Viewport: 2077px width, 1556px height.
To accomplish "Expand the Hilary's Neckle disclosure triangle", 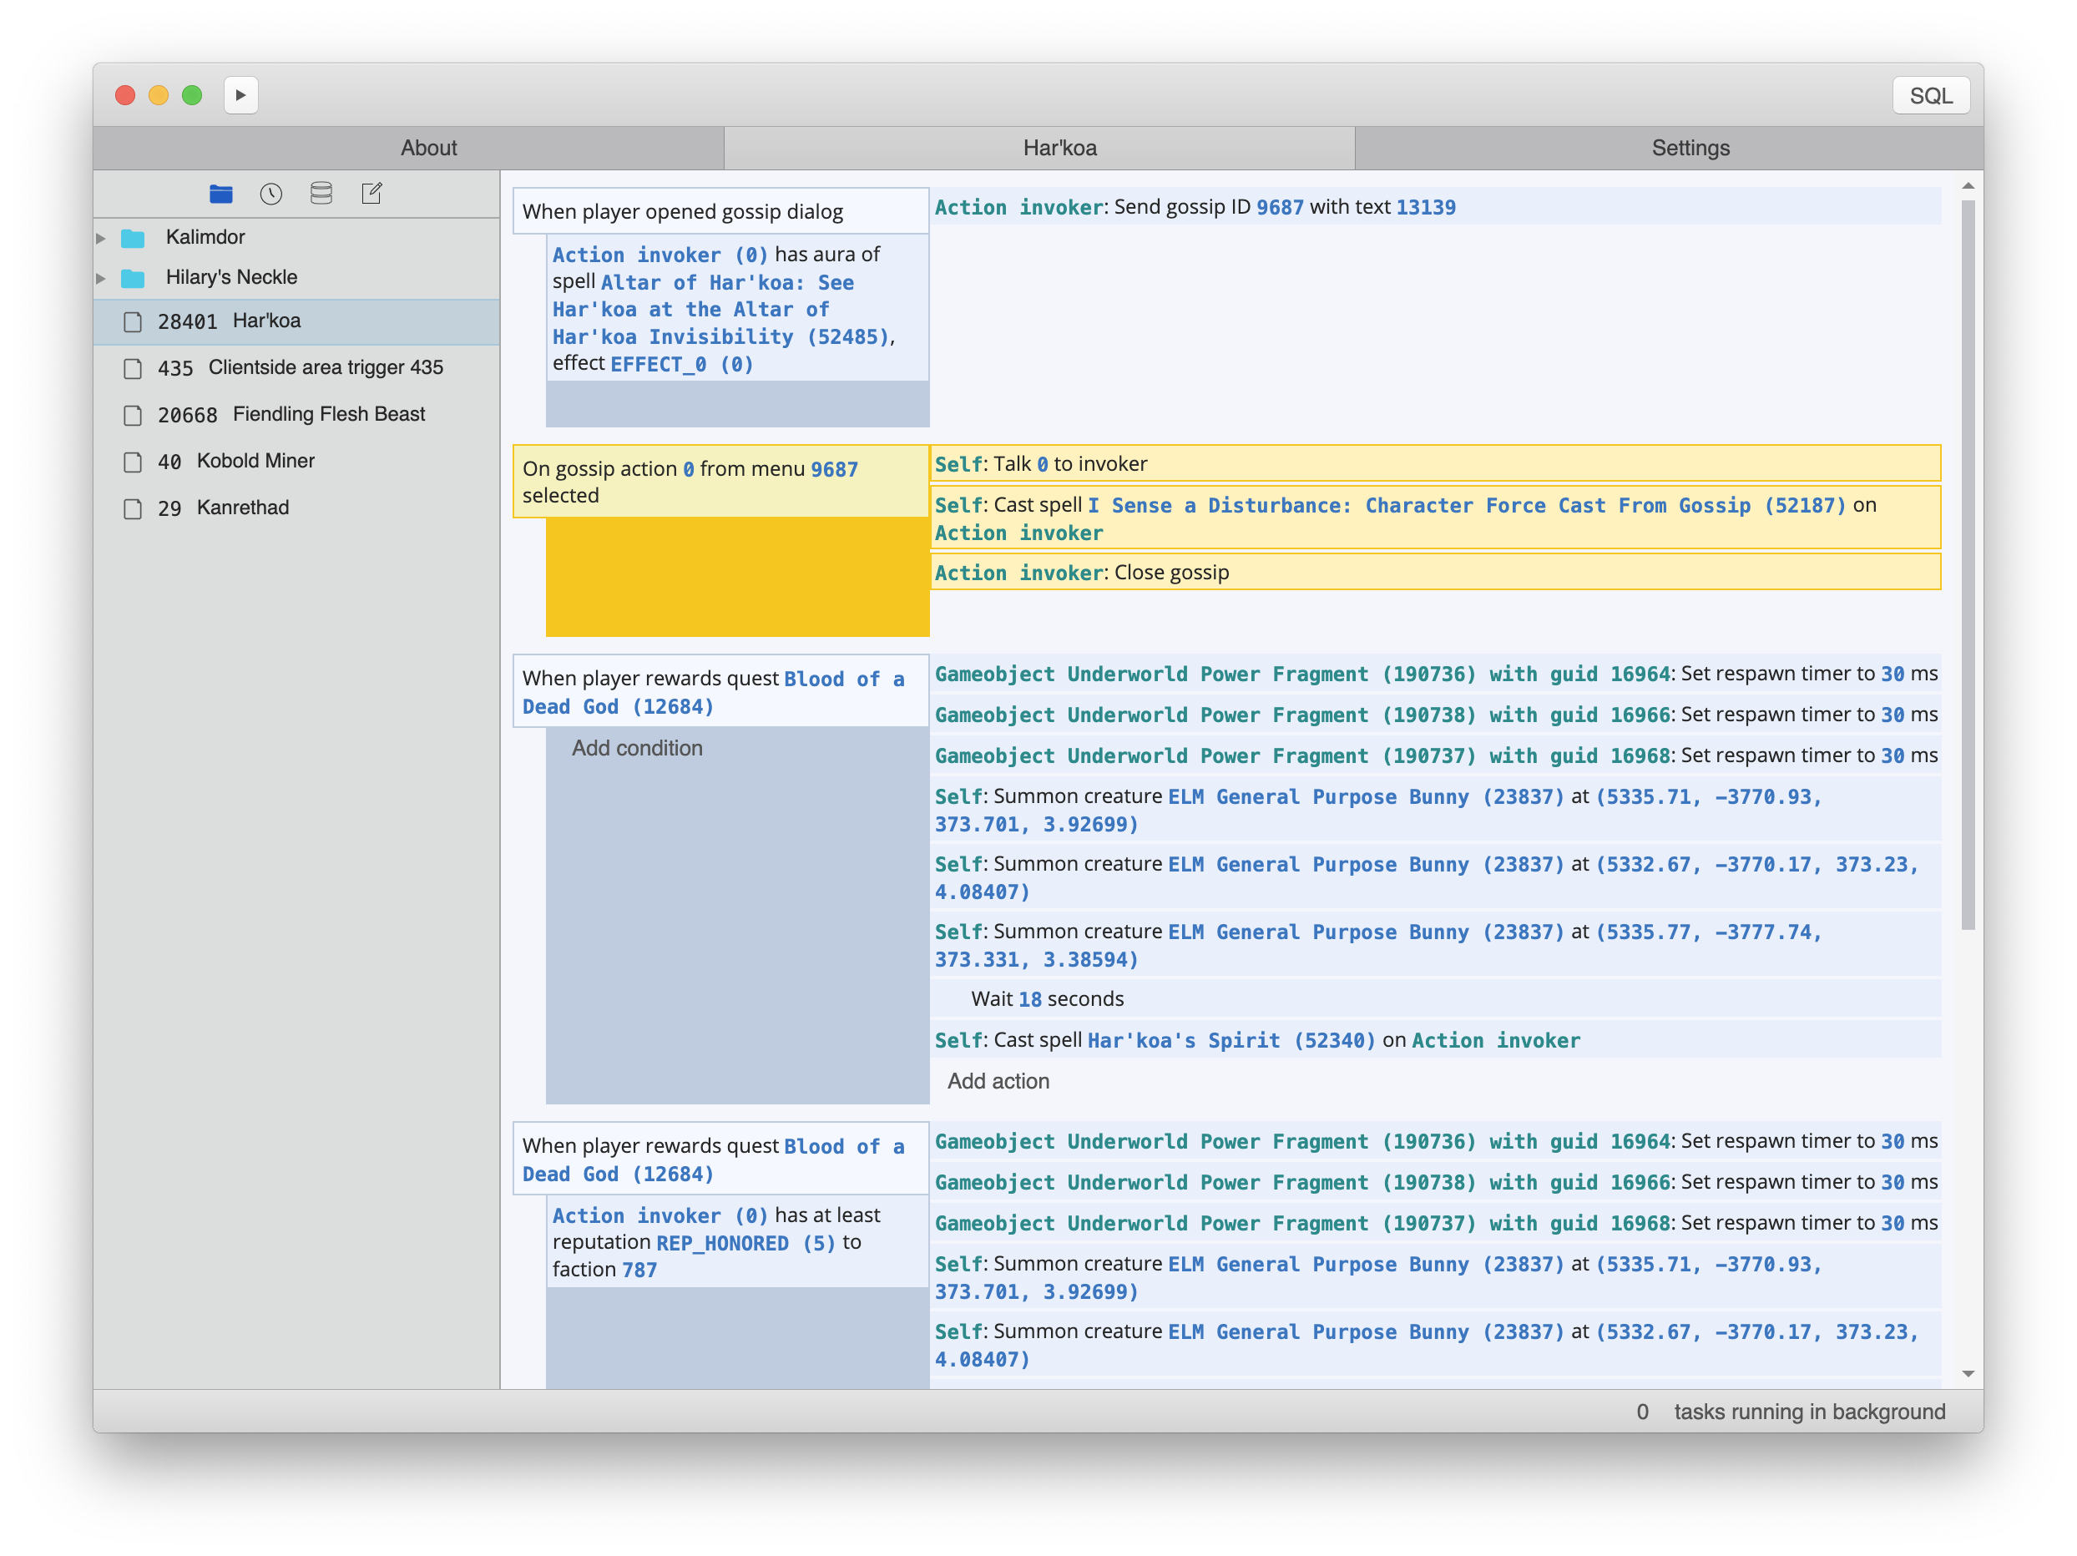I will point(101,278).
